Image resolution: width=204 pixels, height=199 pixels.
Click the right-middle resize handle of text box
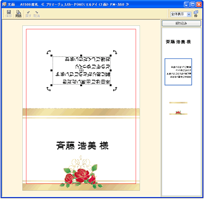(x=111, y=70)
